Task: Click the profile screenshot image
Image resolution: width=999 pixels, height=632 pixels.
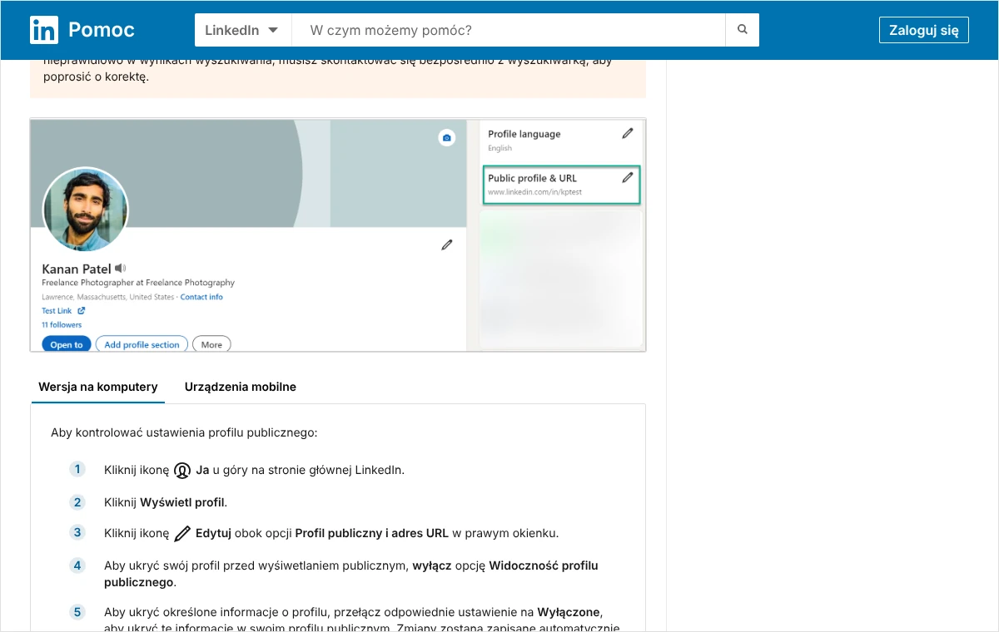Action: tap(338, 235)
